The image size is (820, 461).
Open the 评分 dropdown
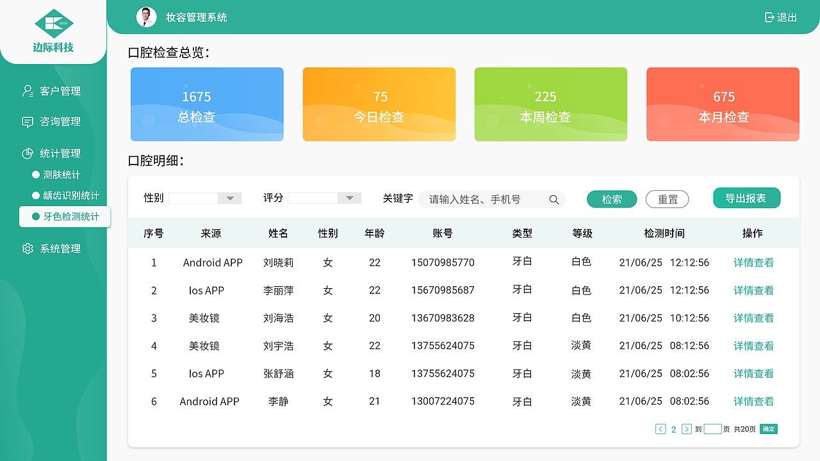point(349,198)
